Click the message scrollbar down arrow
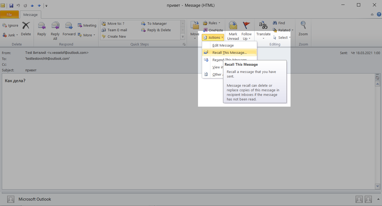Image resolution: width=382 pixels, height=206 pixels. (x=377, y=186)
